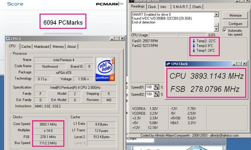Click the Instructions MMX, SSE, SSE2 field
Viewport: 251px width, 150px height.
pos(75,106)
